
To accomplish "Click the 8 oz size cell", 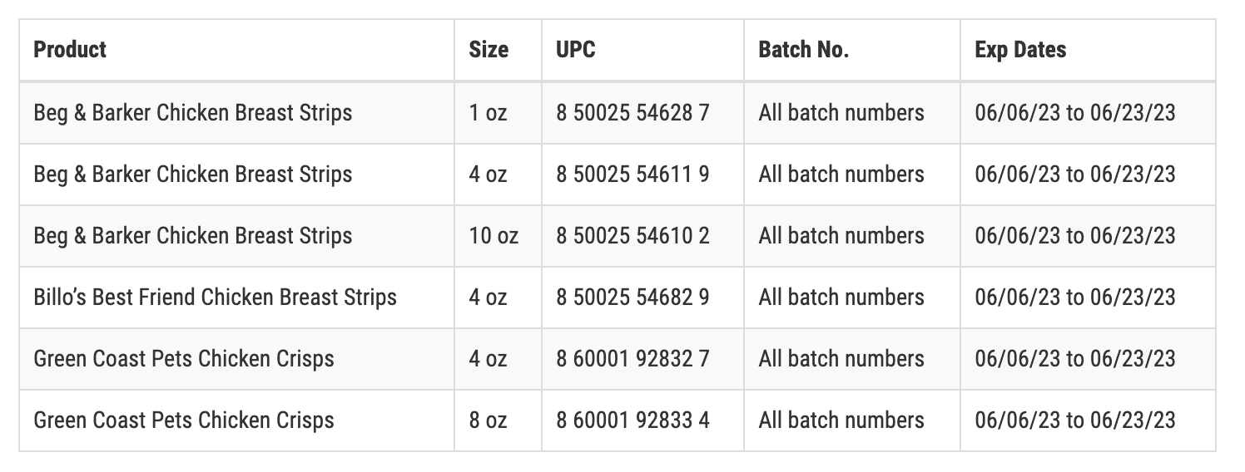I will 488,420.
